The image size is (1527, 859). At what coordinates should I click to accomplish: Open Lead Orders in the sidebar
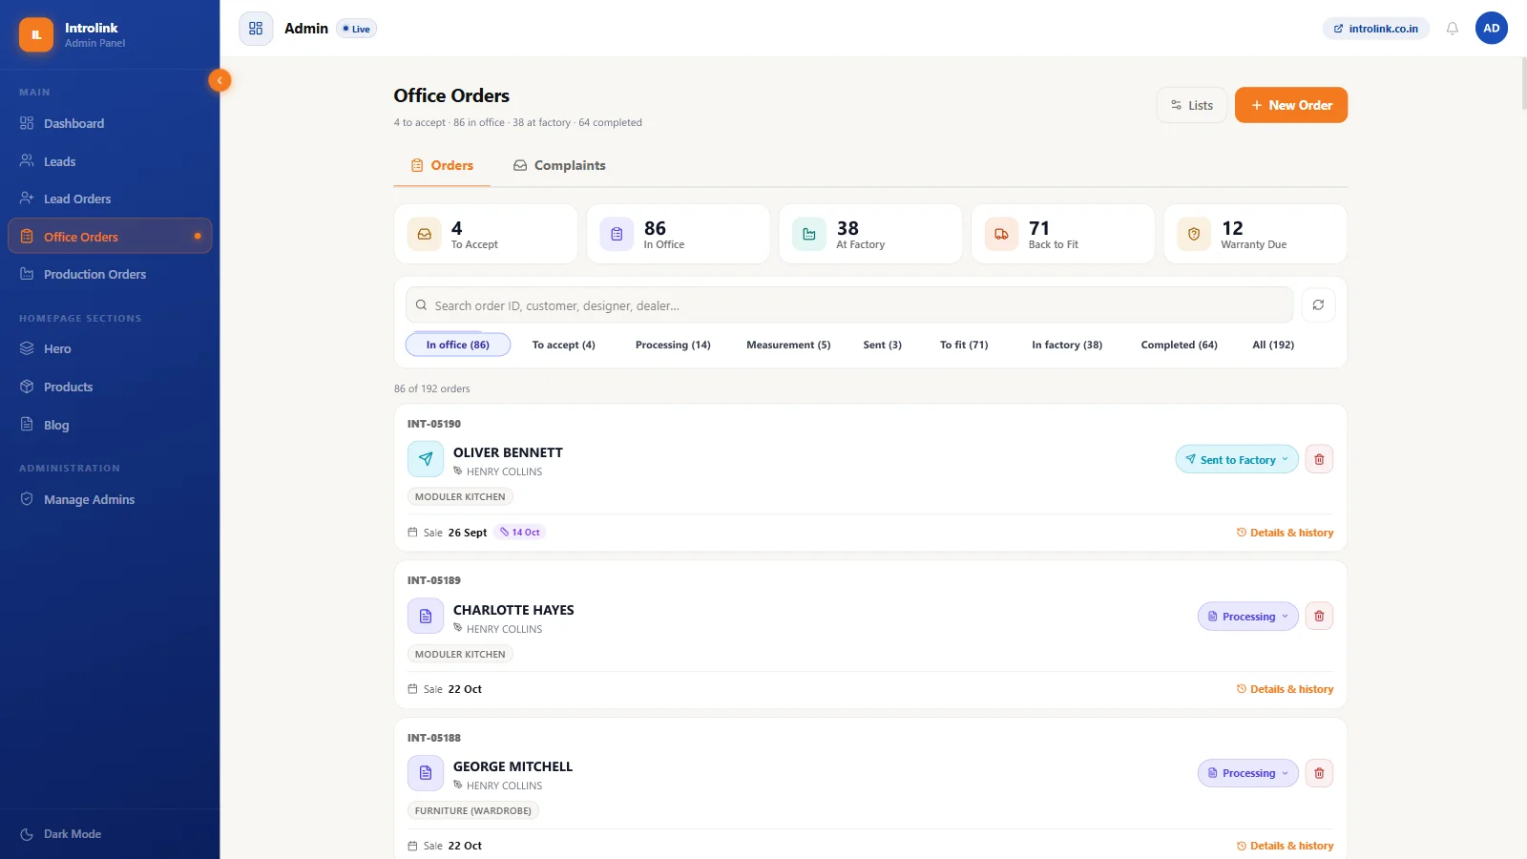[110, 199]
